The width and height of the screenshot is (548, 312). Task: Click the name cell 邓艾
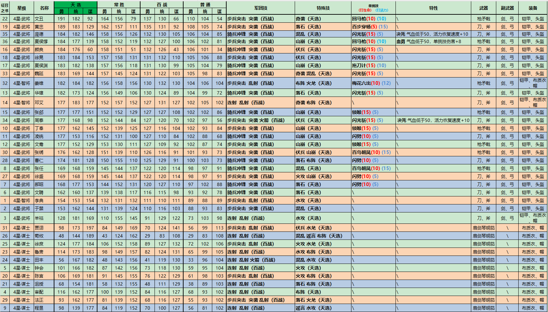[x=44, y=103]
